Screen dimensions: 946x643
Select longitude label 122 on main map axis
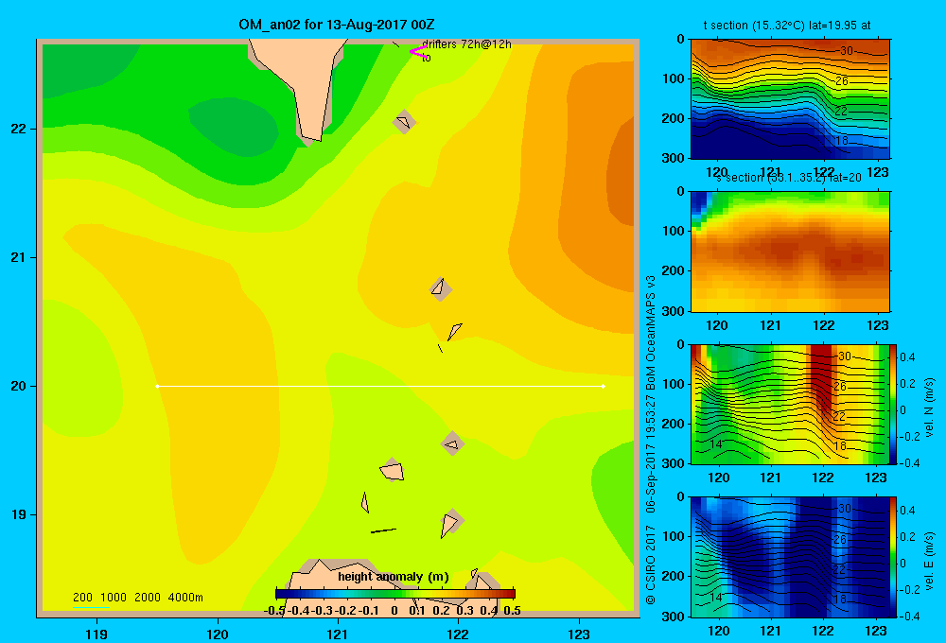458,634
